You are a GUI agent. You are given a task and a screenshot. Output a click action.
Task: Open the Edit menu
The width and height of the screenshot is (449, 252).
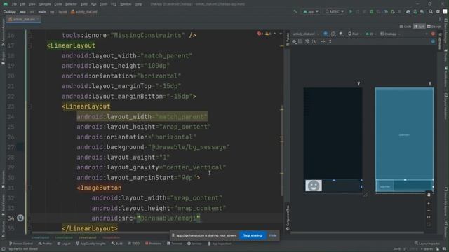22,4
